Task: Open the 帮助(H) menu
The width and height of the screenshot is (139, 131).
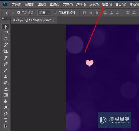Action: pyautogui.click(x=134, y=4)
